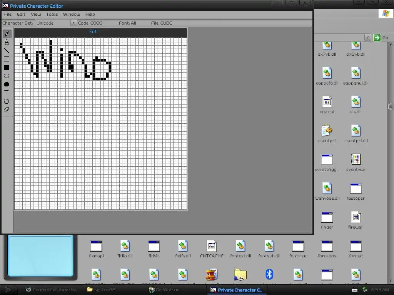Click the Go button in the Explorer window
Screen dimensions: 394x295
[381, 38]
